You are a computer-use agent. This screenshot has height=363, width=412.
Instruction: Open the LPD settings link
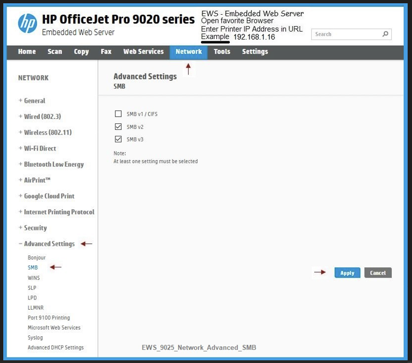pos(32,298)
